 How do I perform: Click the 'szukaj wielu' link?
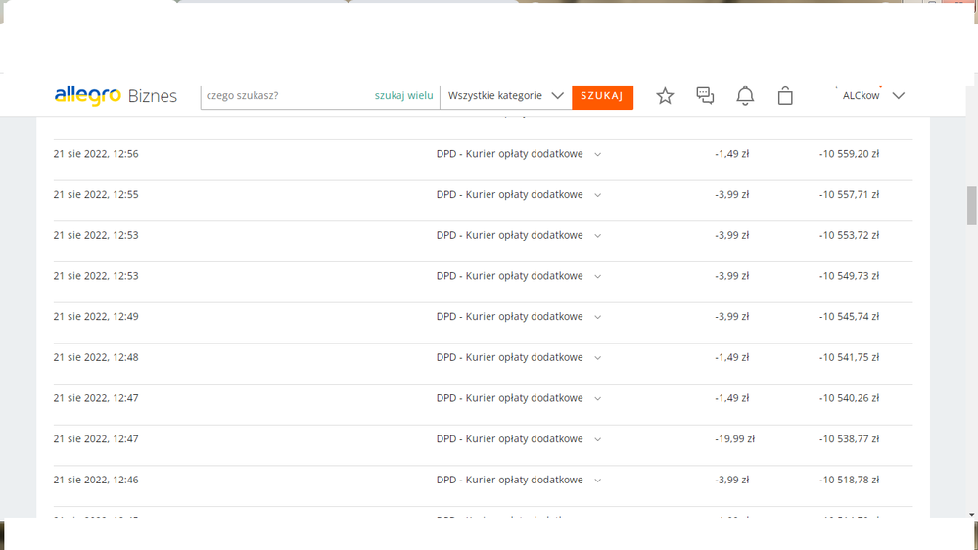click(403, 96)
